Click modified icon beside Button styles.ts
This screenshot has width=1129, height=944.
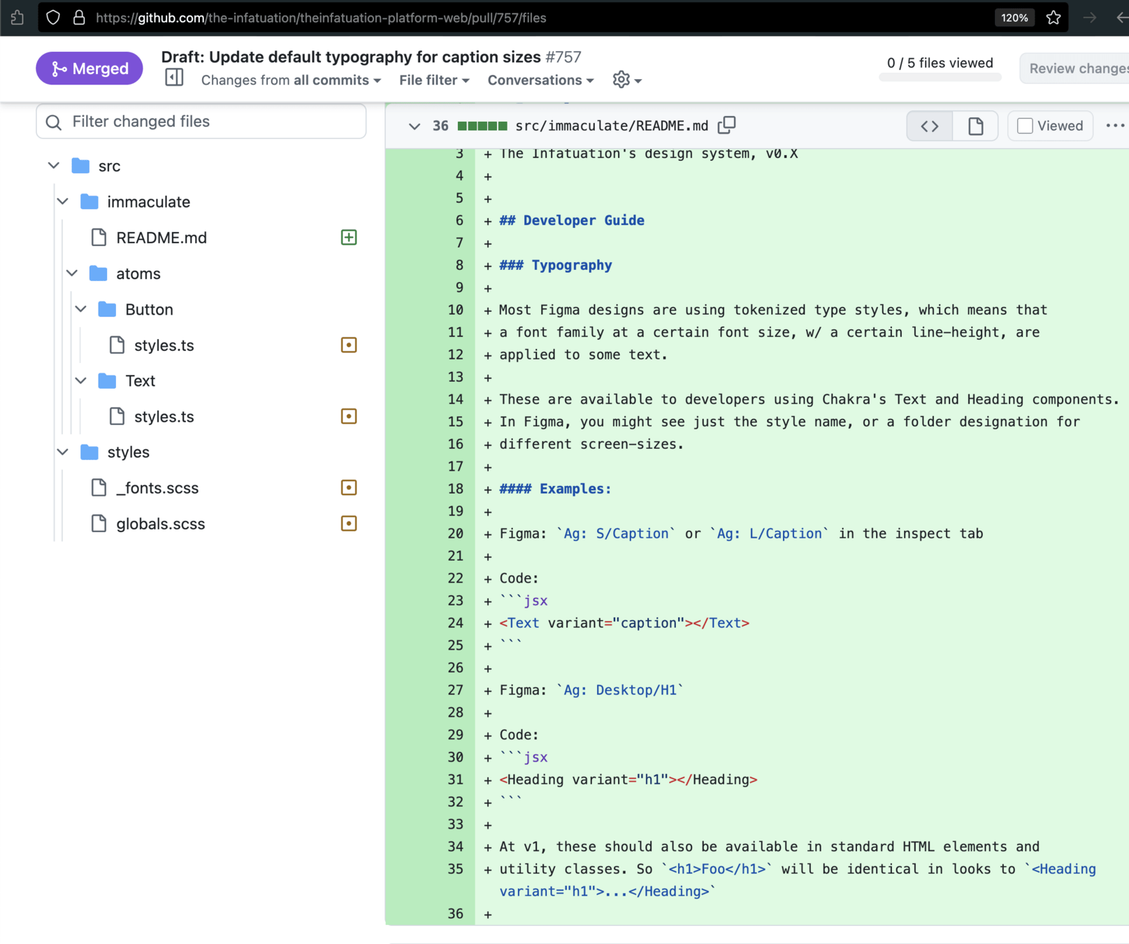349,345
